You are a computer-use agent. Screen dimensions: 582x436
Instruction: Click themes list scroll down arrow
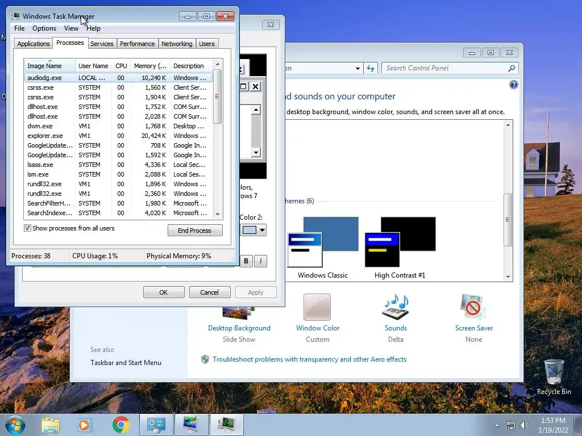click(x=508, y=277)
